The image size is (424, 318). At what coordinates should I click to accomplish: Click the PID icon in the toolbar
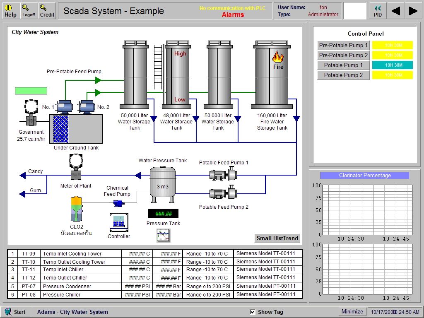click(377, 10)
